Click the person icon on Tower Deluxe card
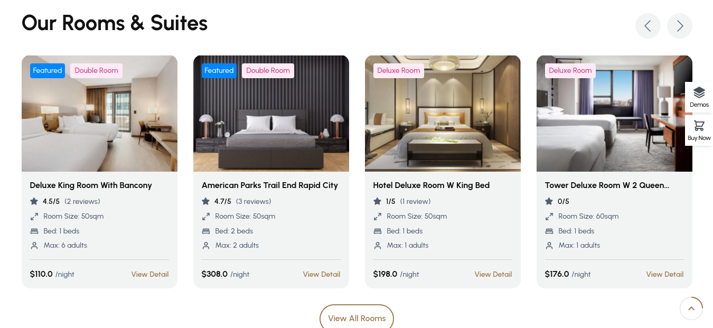713x328 pixels. [x=549, y=246]
